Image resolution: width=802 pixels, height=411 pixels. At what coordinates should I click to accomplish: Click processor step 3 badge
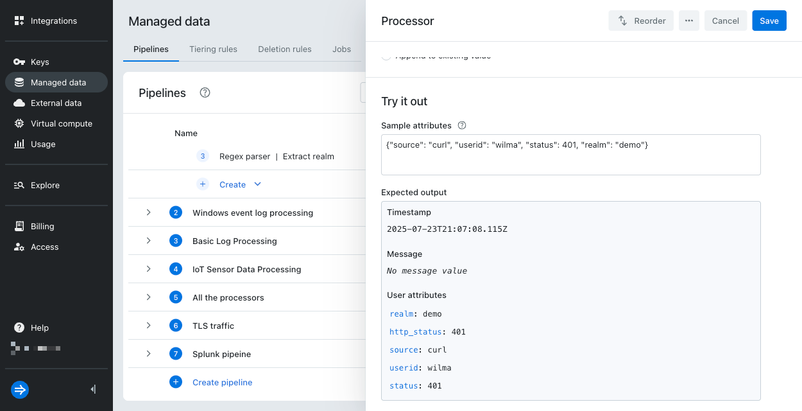203,156
